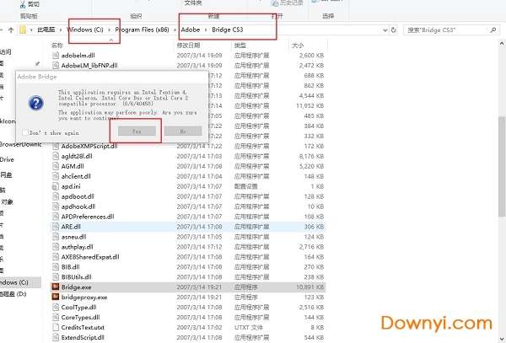Viewport: 506px width, 343px height.
Task: Click the Bridge CS3 breadcrumb segment
Action: [228, 29]
